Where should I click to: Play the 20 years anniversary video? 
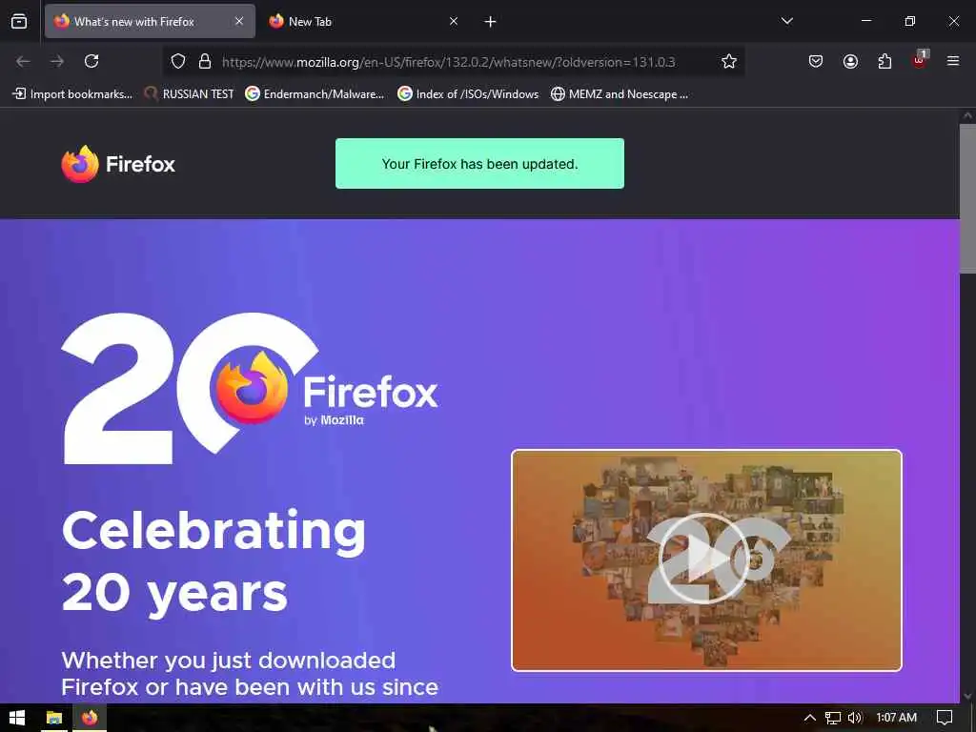pyautogui.click(x=702, y=559)
